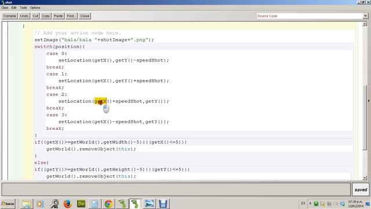This screenshot has height=209, width=371.
Task: Click the editor panel collapse arrow on right edge
Action: pyautogui.click(x=369, y=100)
